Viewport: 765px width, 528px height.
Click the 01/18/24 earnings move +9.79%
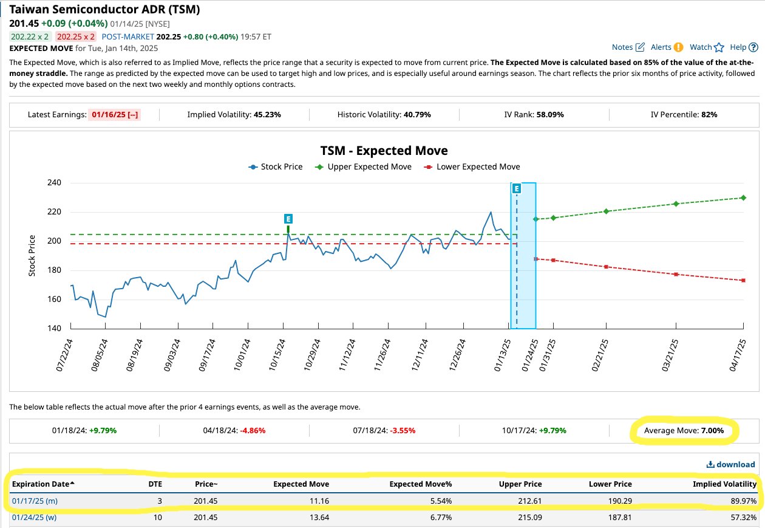coord(103,430)
